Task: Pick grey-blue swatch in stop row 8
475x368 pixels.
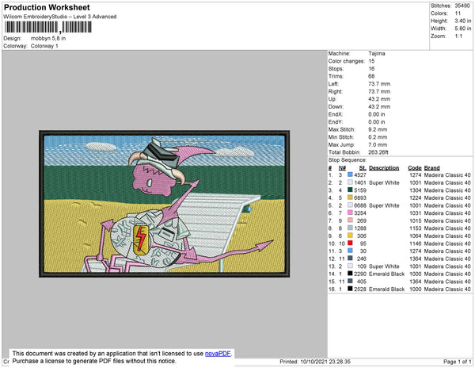Action: (350, 228)
